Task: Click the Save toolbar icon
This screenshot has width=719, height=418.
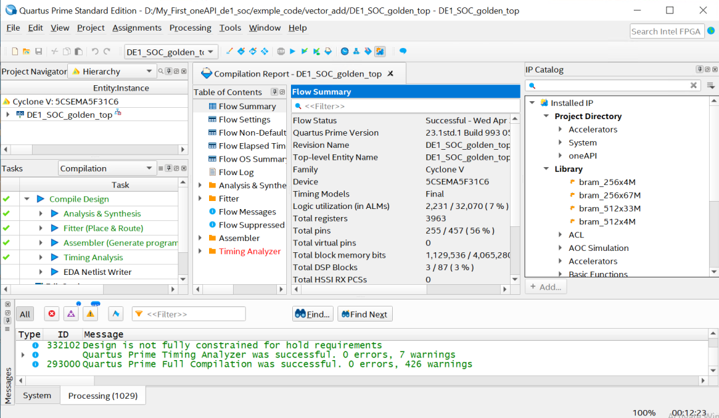Action: point(39,51)
